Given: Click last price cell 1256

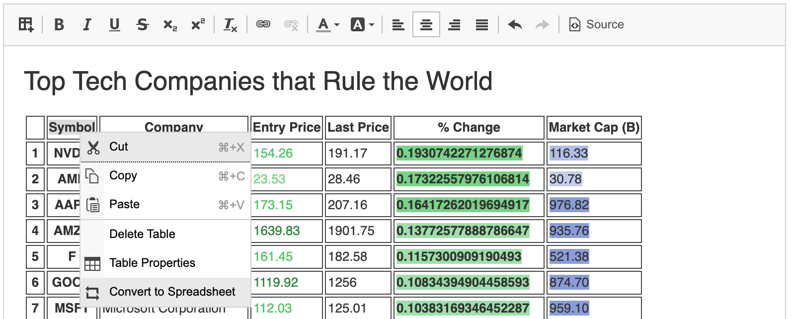Looking at the screenshot, I should tap(358, 283).
